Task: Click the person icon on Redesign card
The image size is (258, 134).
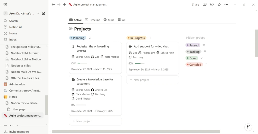Action: pyautogui.click(x=73, y=47)
